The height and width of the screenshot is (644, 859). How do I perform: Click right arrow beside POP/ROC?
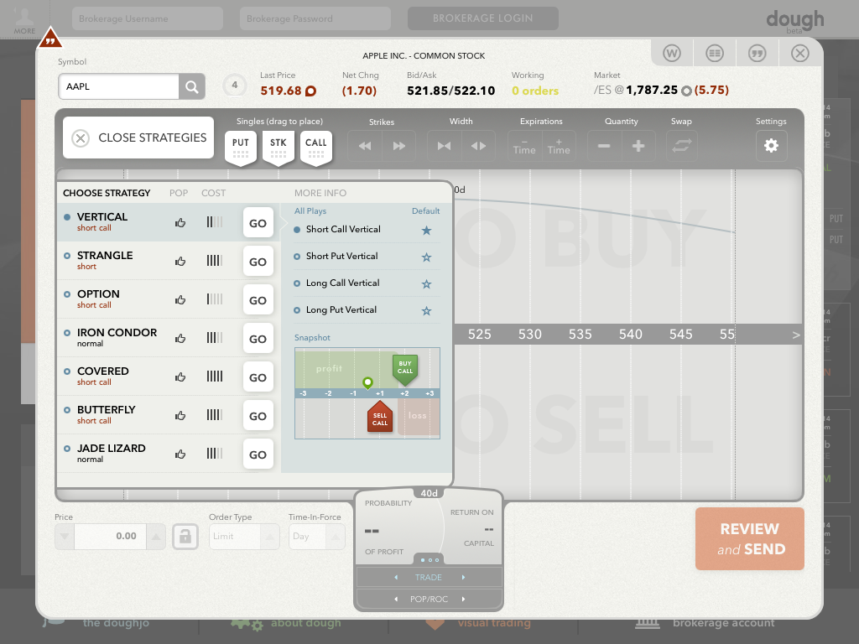(463, 599)
